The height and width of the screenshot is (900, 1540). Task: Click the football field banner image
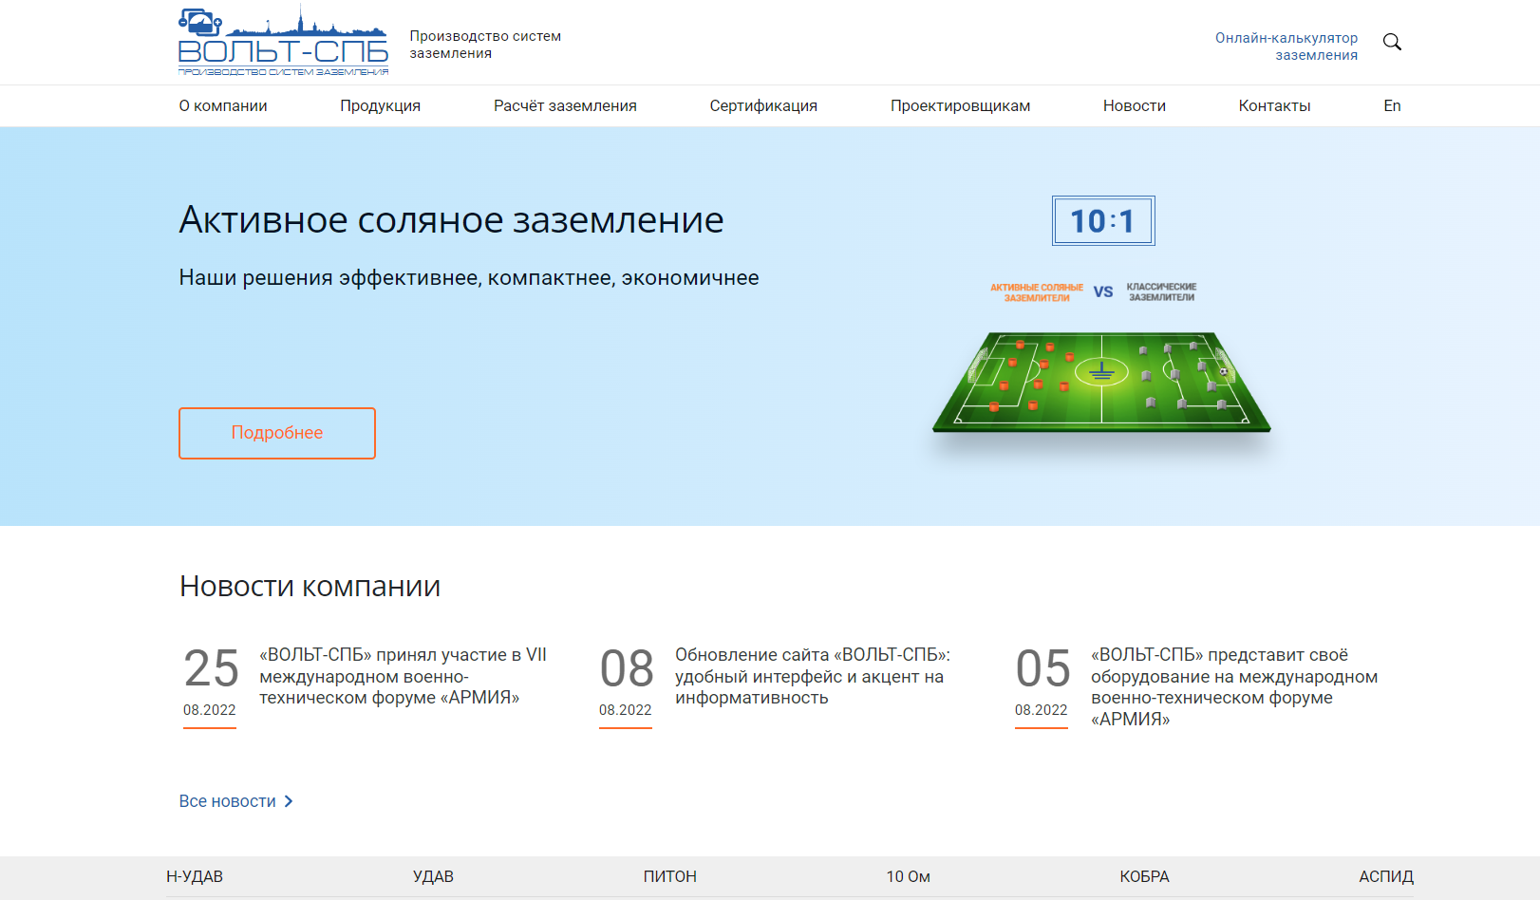[x=1101, y=382]
